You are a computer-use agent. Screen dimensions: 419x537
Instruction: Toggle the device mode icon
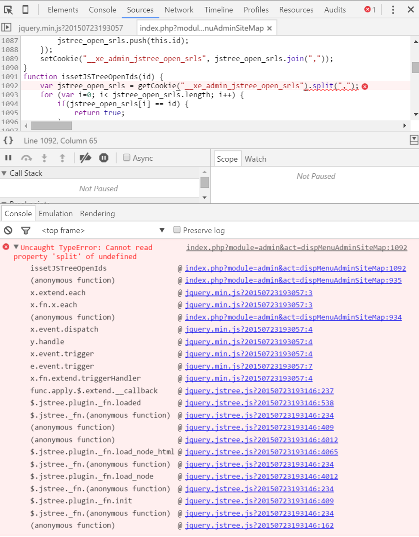coord(25,9)
